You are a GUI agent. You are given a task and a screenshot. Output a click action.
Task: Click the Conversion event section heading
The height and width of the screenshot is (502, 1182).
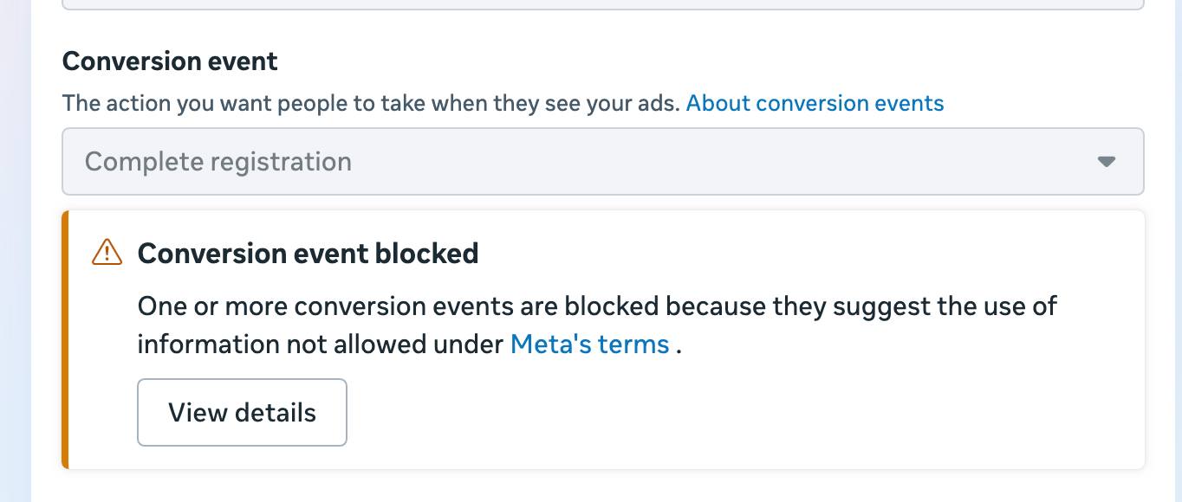pyautogui.click(x=170, y=61)
